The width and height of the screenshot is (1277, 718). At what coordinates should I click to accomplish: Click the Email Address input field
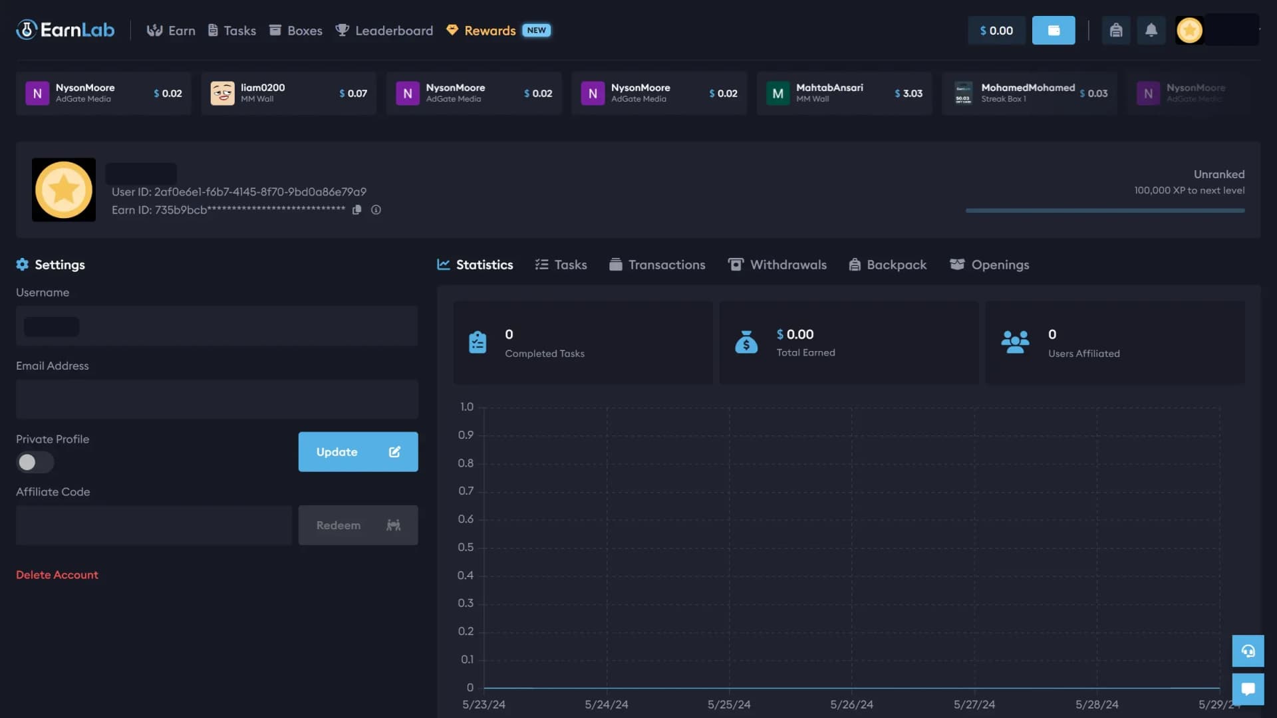point(217,400)
